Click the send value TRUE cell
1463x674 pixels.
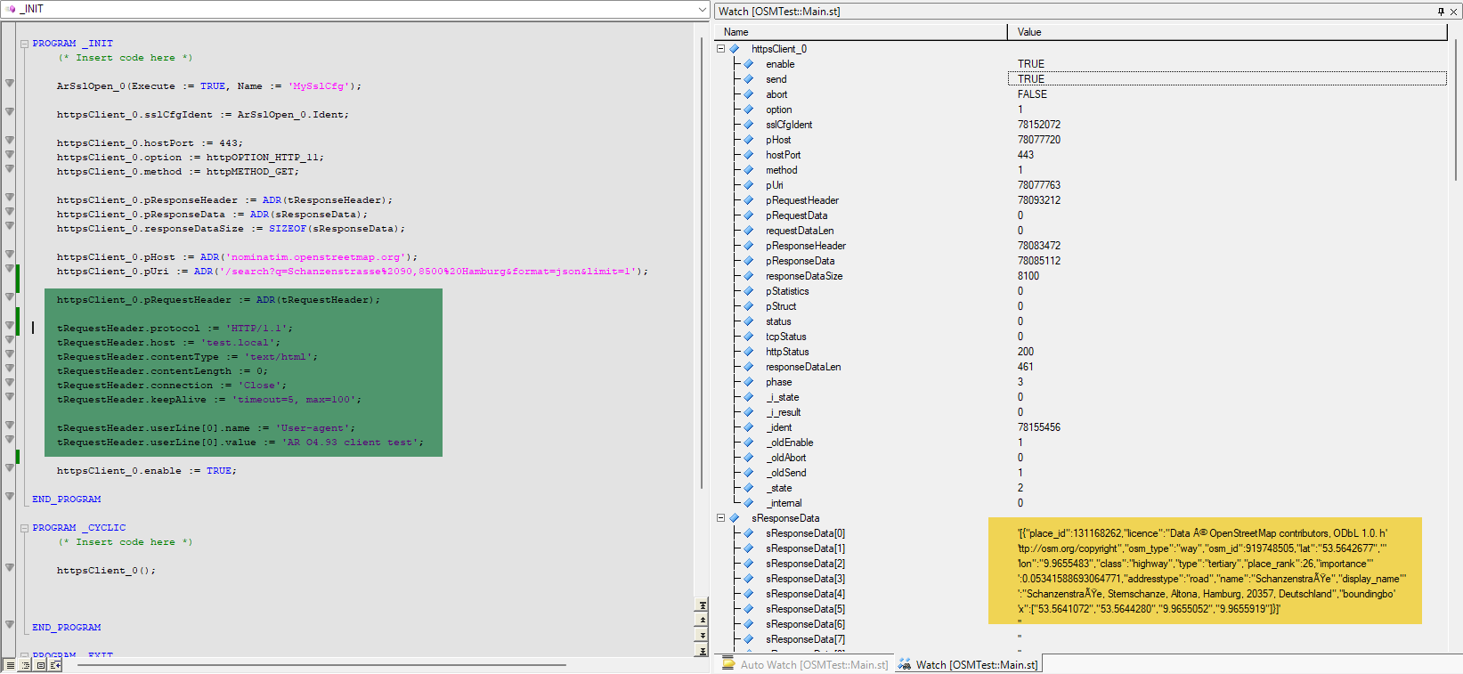point(1227,79)
